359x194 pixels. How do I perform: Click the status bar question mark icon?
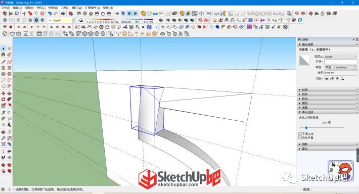click(x=3, y=189)
